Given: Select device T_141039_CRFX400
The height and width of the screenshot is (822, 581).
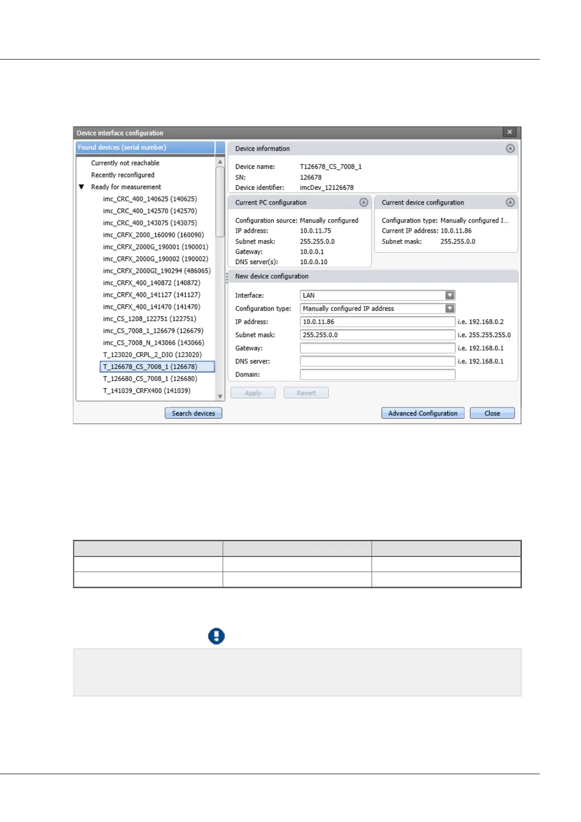Looking at the screenshot, I should point(146,390).
